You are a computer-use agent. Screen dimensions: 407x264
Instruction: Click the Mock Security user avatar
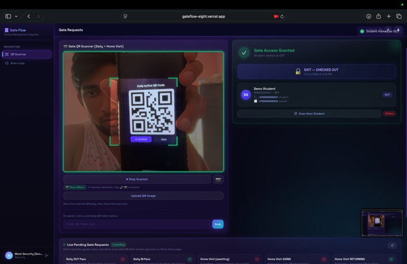point(9,255)
